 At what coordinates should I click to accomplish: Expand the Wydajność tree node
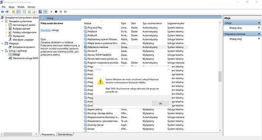pyautogui.click(x=6, y=36)
